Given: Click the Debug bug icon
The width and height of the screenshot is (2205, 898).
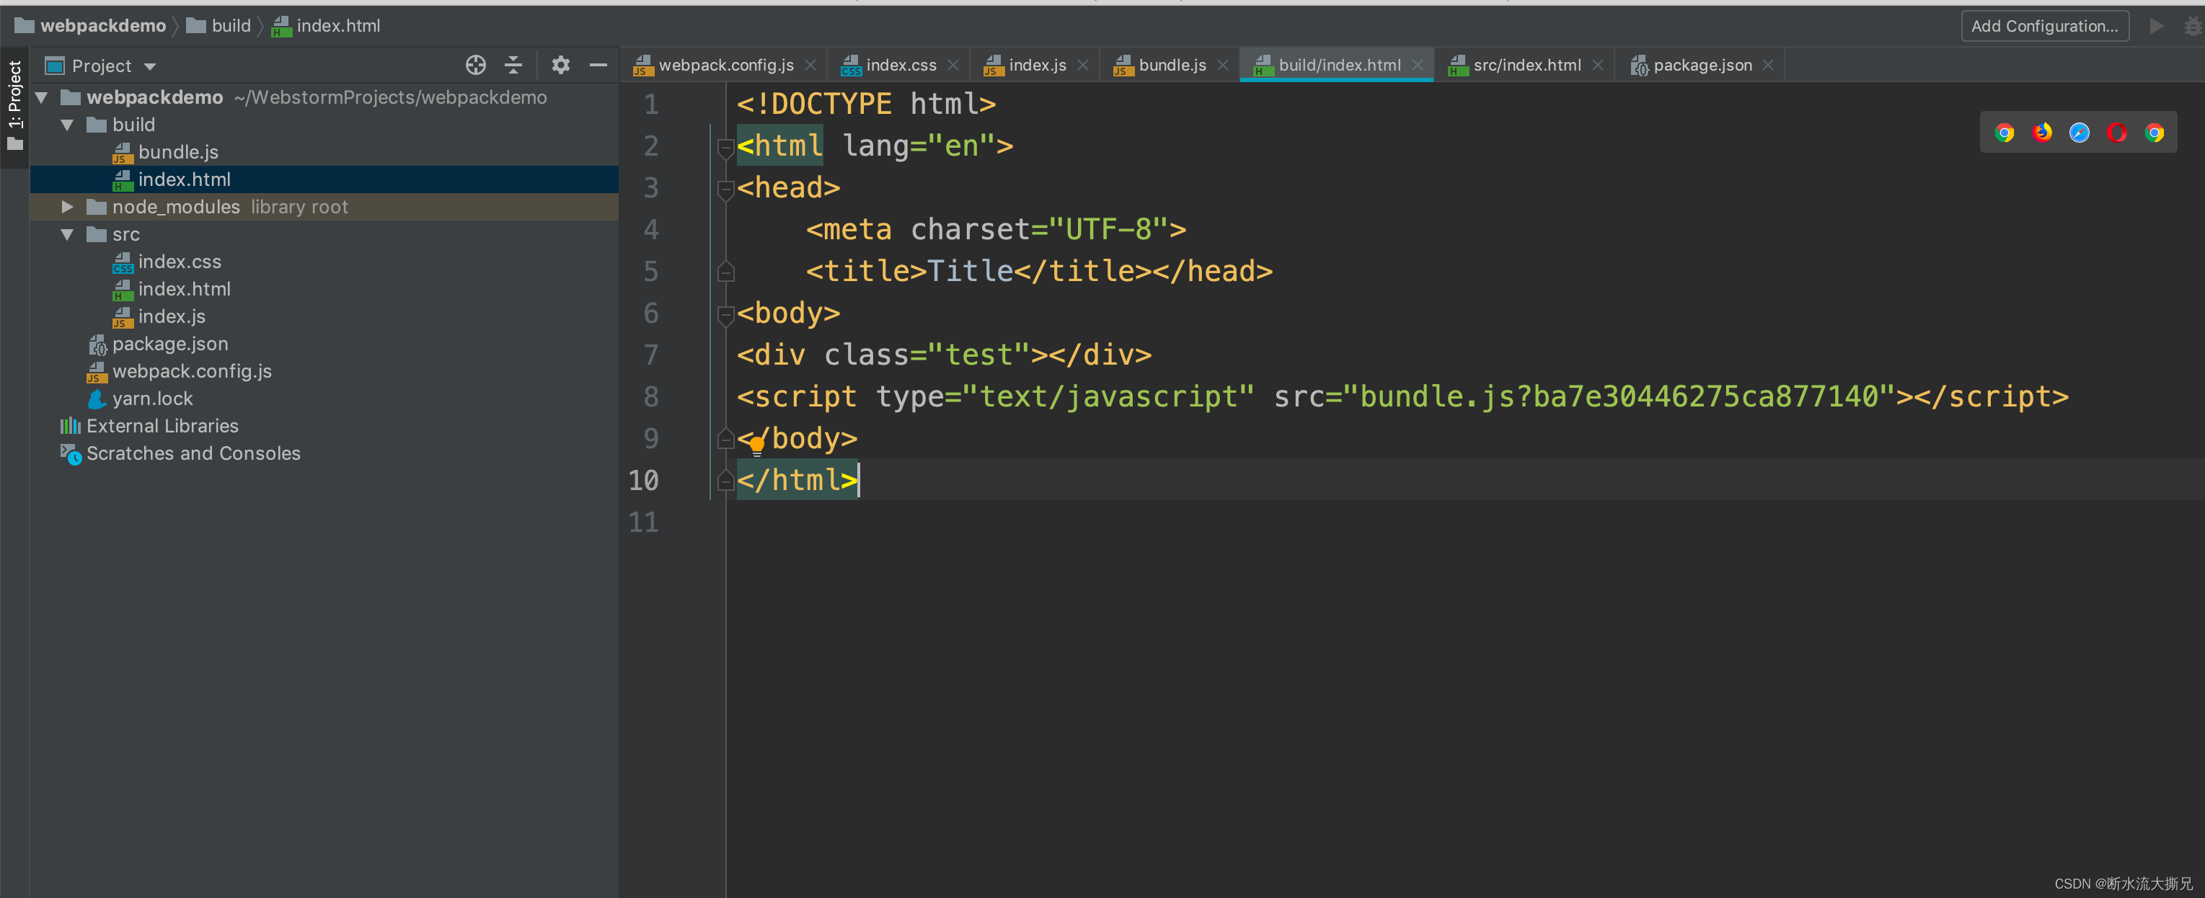Looking at the screenshot, I should [x=2194, y=26].
